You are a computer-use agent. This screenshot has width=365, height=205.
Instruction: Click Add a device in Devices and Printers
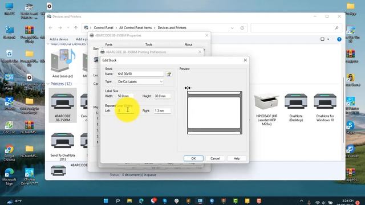(59, 39)
